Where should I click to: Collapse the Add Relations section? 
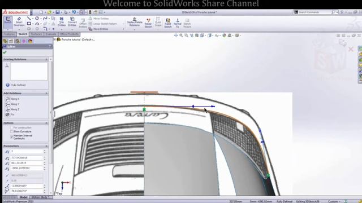[46, 93]
